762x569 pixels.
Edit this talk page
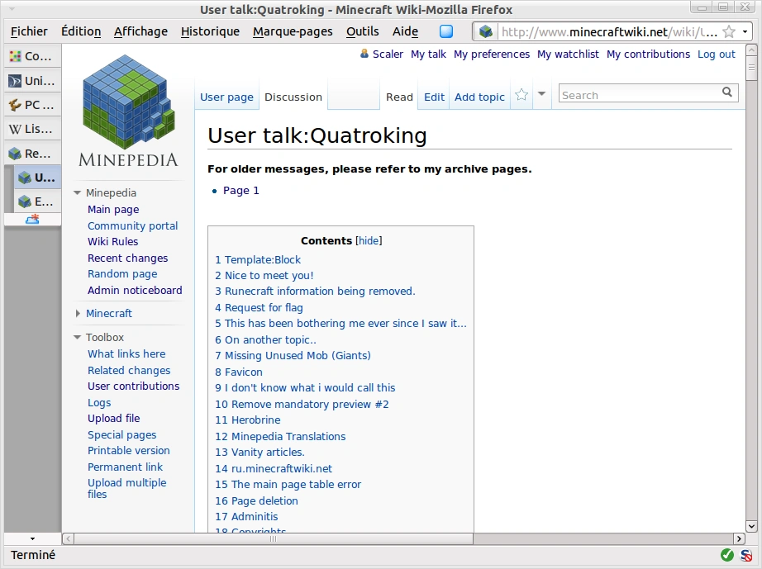(434, 97)
